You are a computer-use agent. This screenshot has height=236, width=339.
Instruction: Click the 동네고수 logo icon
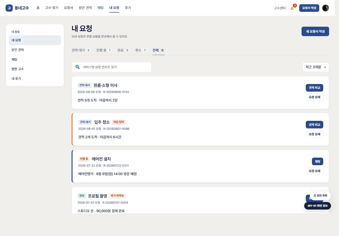[x=9, y=8]
